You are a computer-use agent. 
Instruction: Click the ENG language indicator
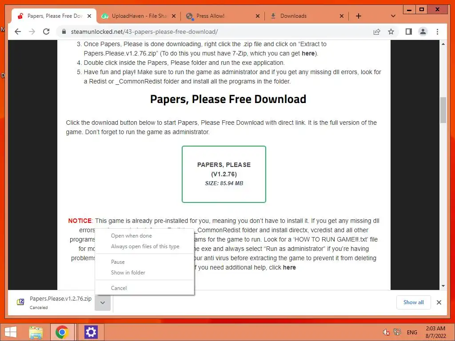coord(412,332)
